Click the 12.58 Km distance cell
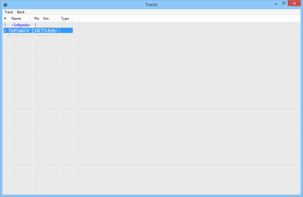The width and height of the screenshot is (303, 197). (50, 31)
